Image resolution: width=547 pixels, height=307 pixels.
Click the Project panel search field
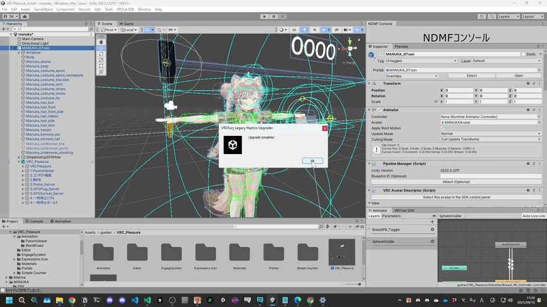(x=276, y=227)
